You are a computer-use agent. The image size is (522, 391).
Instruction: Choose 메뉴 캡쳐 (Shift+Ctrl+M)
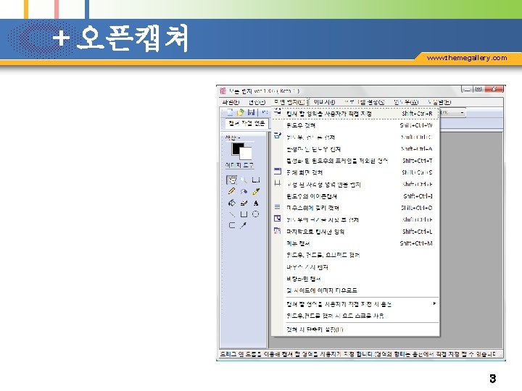tap(355, 243)
